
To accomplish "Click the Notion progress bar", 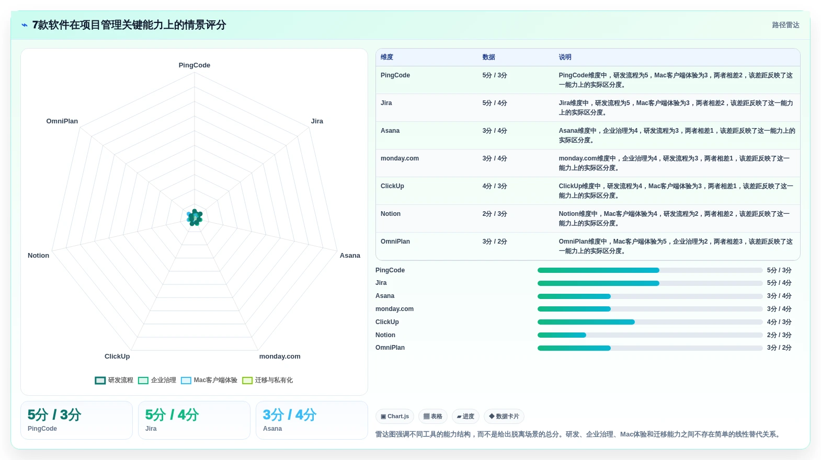I will [x=650, y=335].
